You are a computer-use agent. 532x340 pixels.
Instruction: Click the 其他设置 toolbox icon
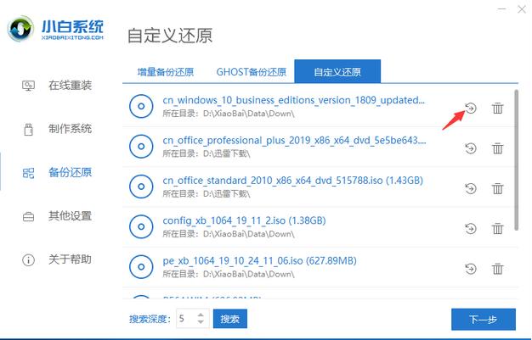[28, 216]
